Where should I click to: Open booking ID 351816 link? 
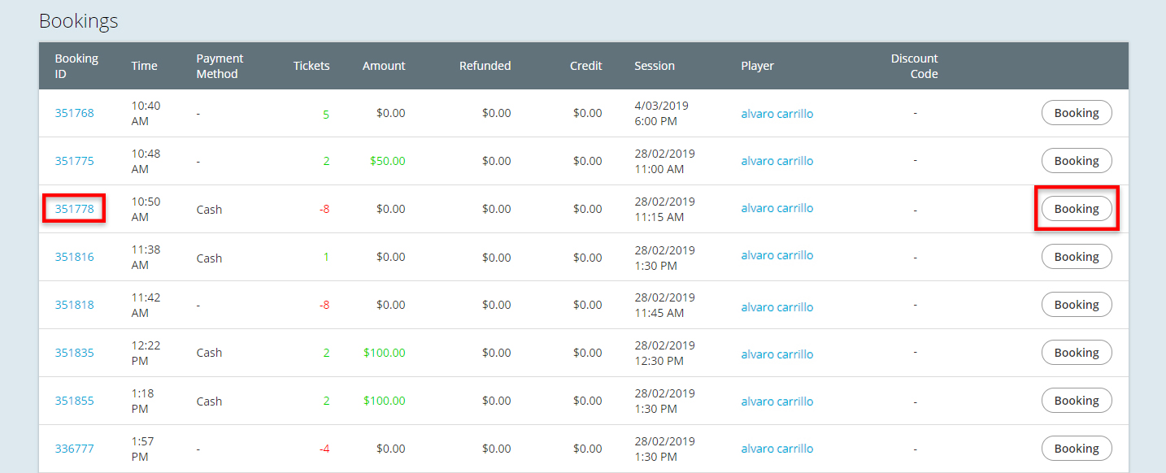pyautogui.click(x=74, y=257)
